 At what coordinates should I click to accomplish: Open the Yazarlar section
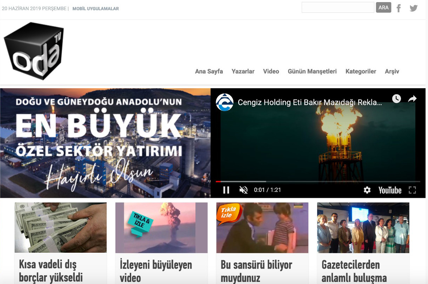[x=243, y=71]
